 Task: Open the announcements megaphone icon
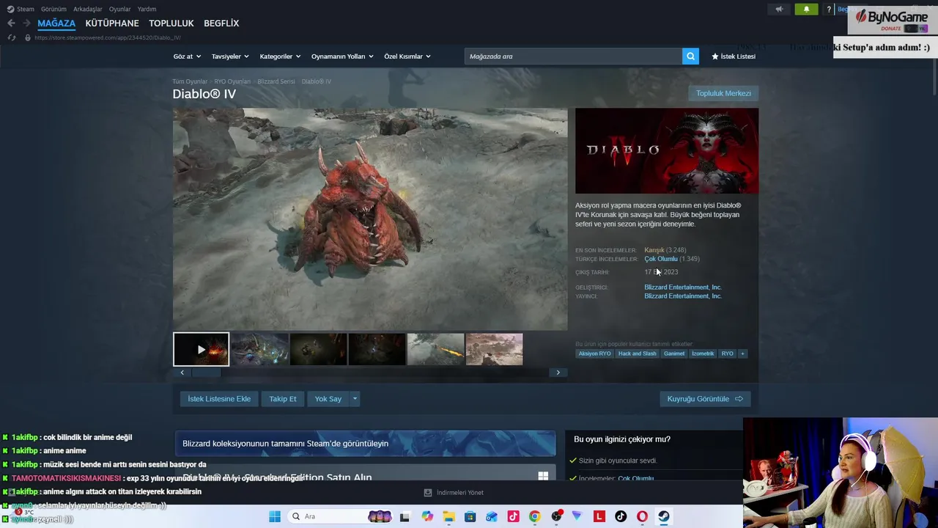(779, 9)
